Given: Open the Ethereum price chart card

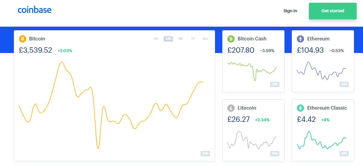Looking at the screenshot, I should click(323, 61).
